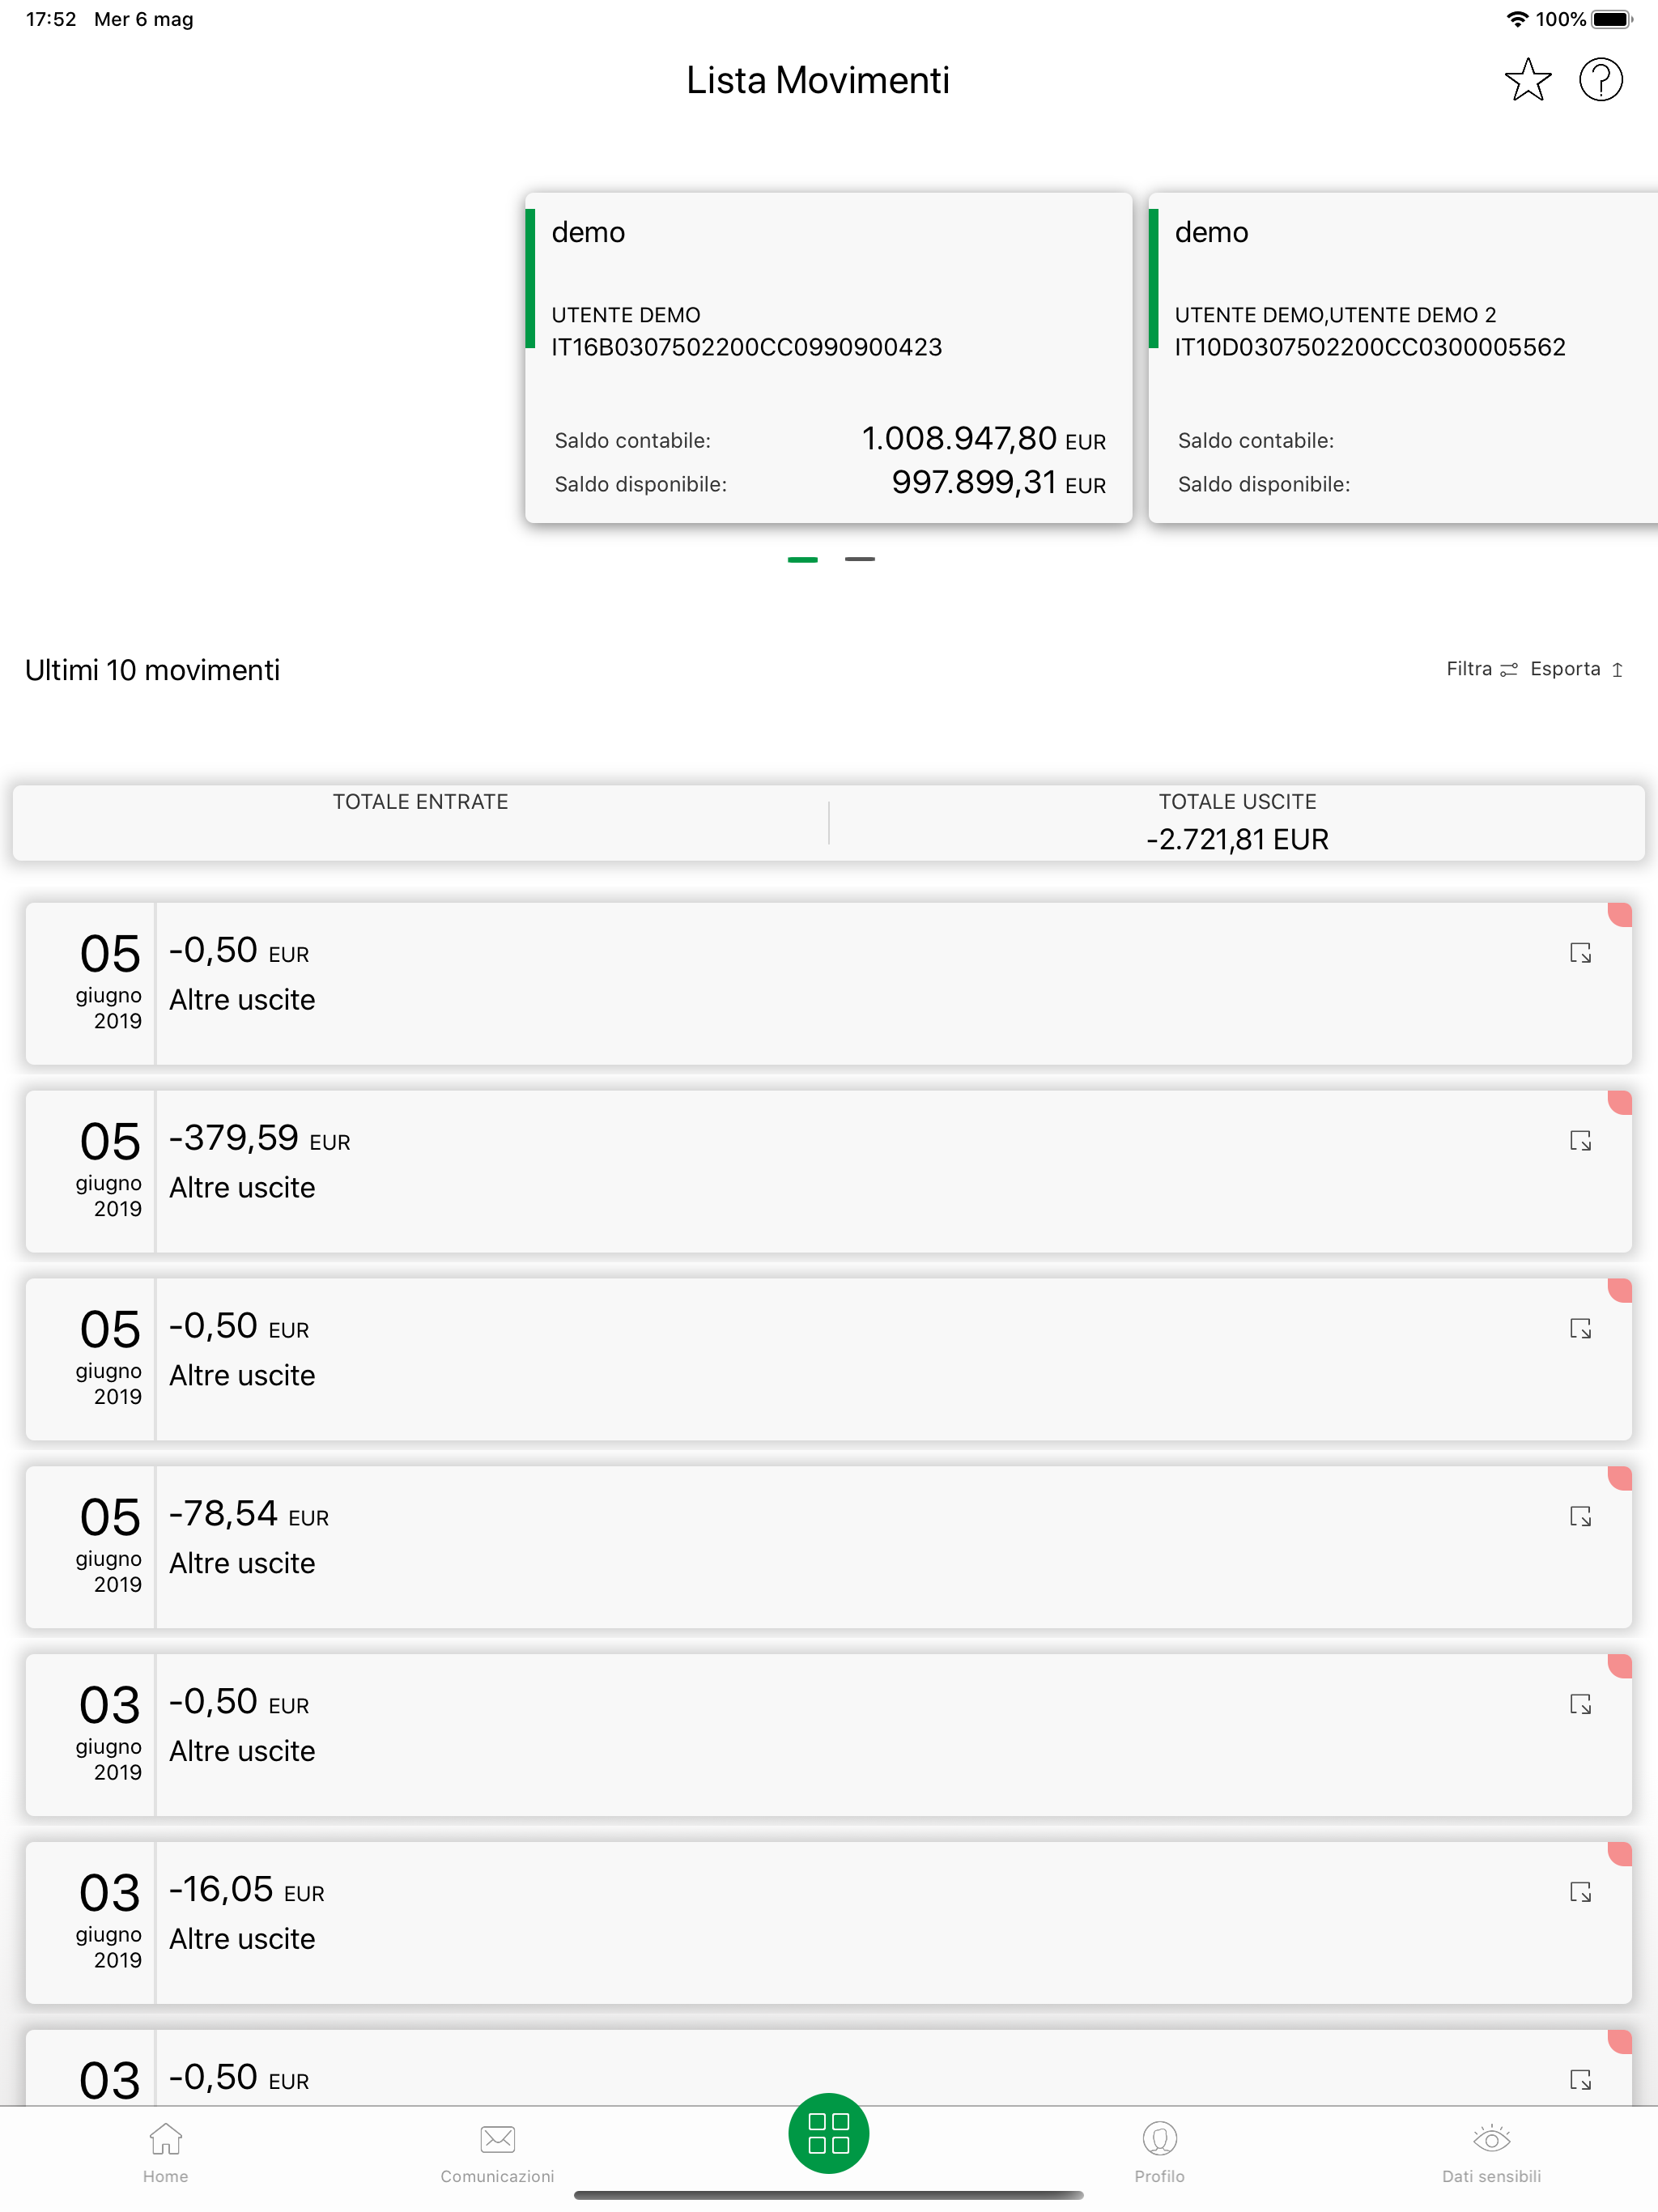Open details icon for -78,54 EUR movement
Image resolution: width=1658 pixels, height=2212 pixels.
coord(1580,1517)
